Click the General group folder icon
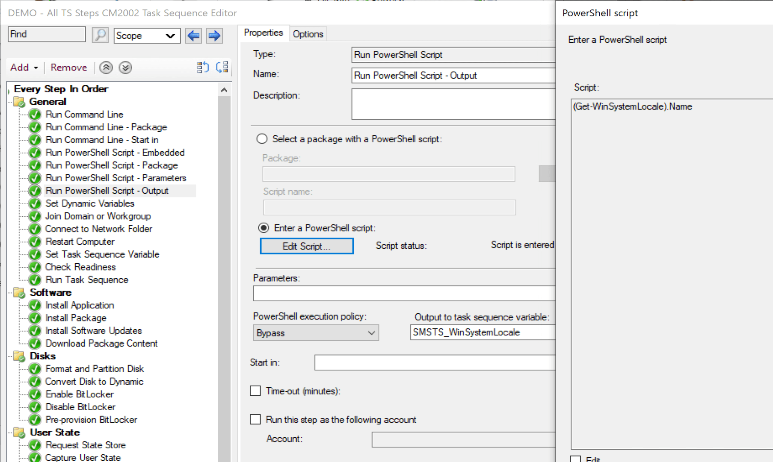This screenshot has height=462, width=773. [18, 101]
